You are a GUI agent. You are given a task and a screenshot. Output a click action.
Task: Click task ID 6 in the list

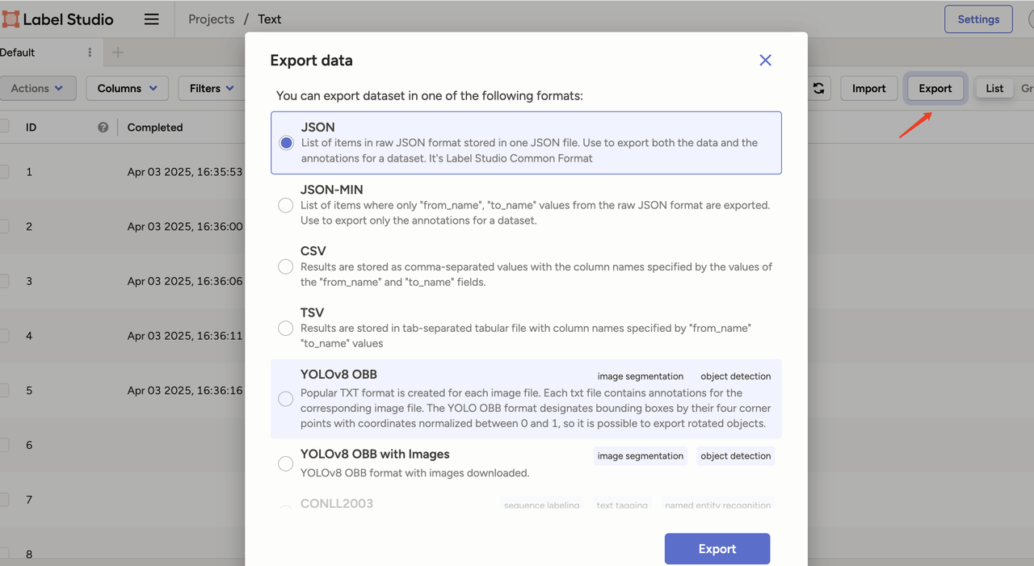tap(29, 445)
